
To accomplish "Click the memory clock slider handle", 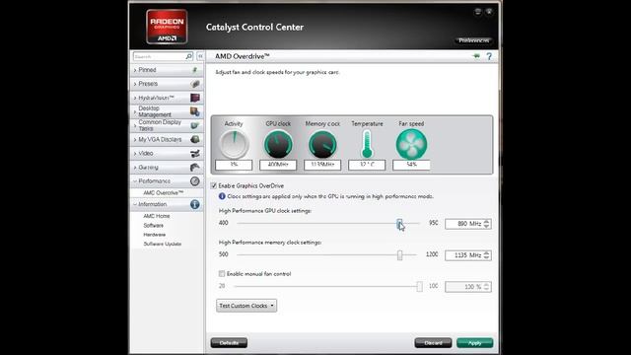I will pos(399,255).
